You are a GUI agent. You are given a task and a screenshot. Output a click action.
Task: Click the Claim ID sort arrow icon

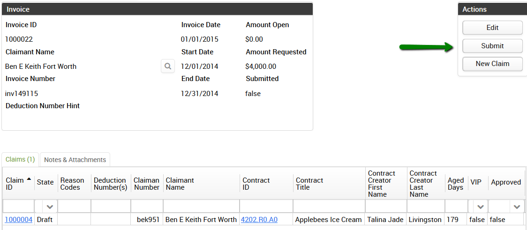tap(29, 178)
